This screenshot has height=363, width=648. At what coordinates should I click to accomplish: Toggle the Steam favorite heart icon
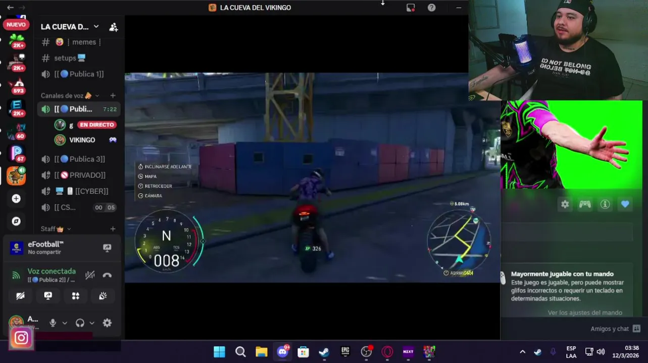(x=625, y=204)
